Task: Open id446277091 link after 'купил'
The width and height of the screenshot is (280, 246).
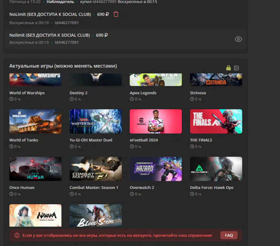Action: pyautogui.click(x=104, y=2)
